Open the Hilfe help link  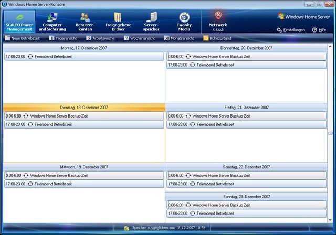pyautogui.click(x=319, y=30)
